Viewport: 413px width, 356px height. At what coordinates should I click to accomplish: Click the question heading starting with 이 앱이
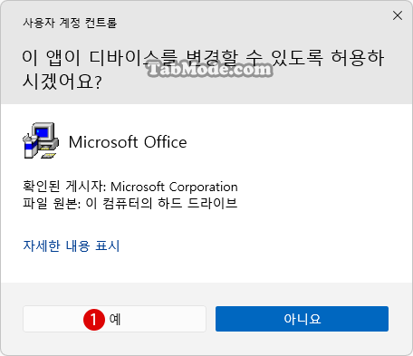[x=203, y=70]
